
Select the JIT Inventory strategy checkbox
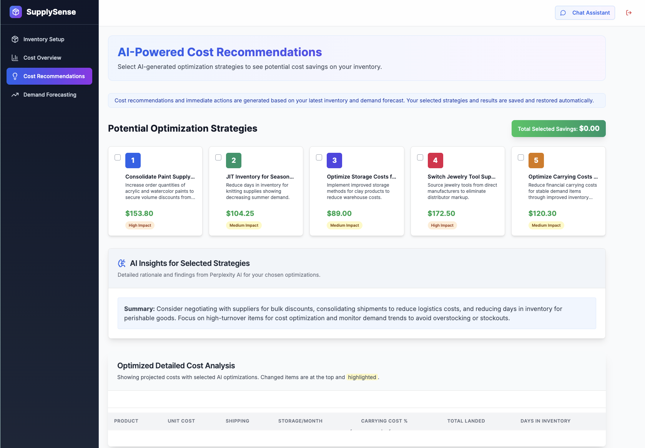point(218,157)
